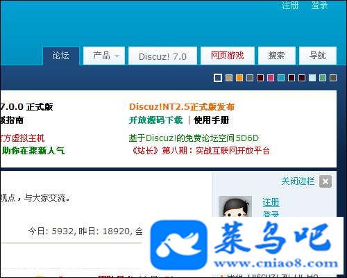
Task: Select the brown olive style swatch
Action: (x=333, y=78)
